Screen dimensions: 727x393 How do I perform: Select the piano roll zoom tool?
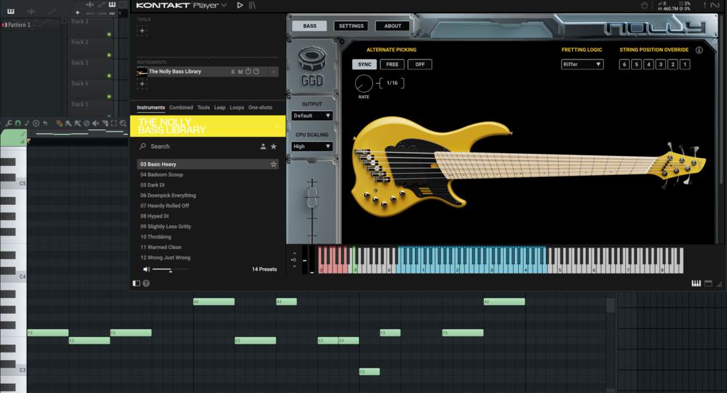point(123,124)
